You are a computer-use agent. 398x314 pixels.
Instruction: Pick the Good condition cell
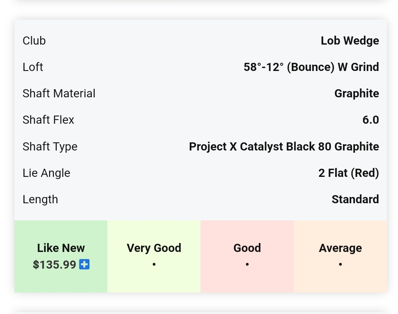[x=247, y=256]
